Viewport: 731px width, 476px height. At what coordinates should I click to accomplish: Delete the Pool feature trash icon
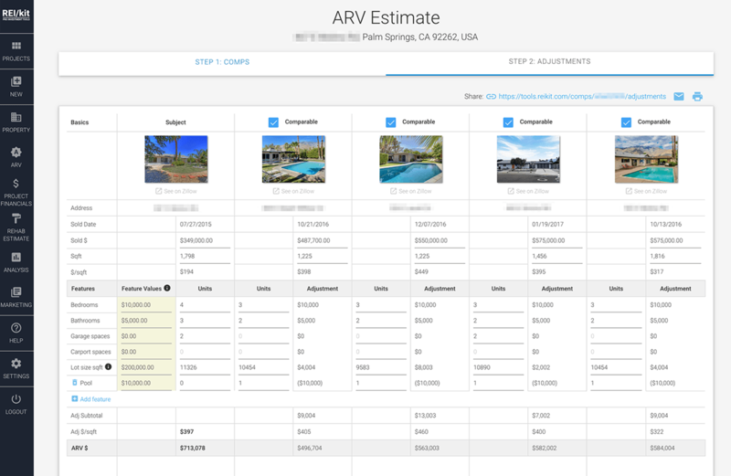click(x=75, y=383)
